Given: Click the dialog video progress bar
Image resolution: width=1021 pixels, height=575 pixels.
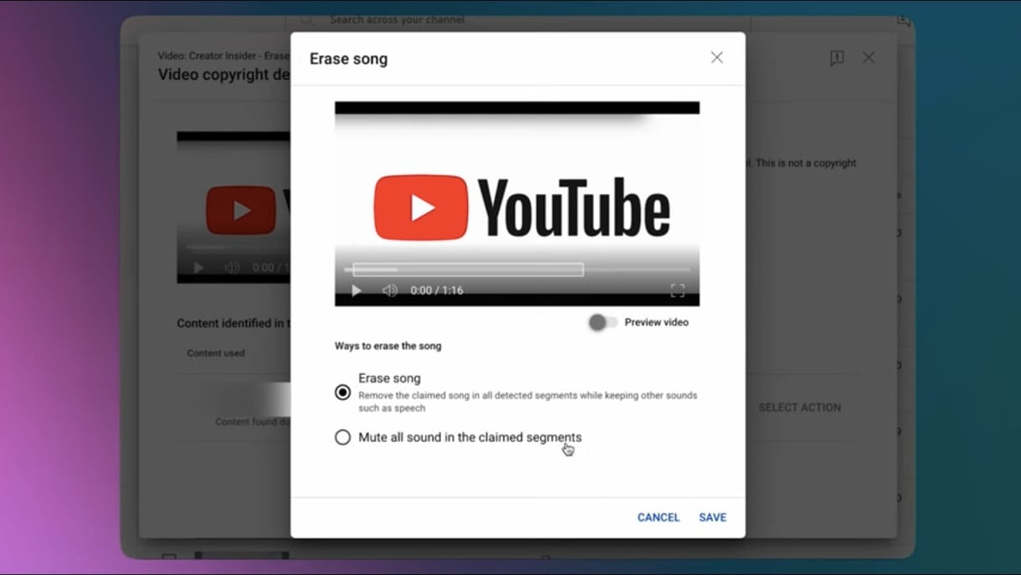Looking at the screenshot, I should tap(517, 270).
